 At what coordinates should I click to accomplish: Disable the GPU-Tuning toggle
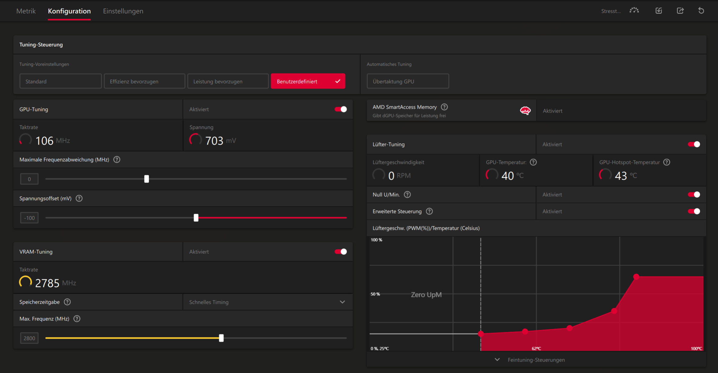[341, 109]
